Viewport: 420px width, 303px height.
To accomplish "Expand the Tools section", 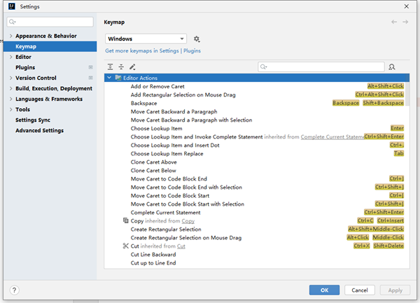I will [11, 109].
